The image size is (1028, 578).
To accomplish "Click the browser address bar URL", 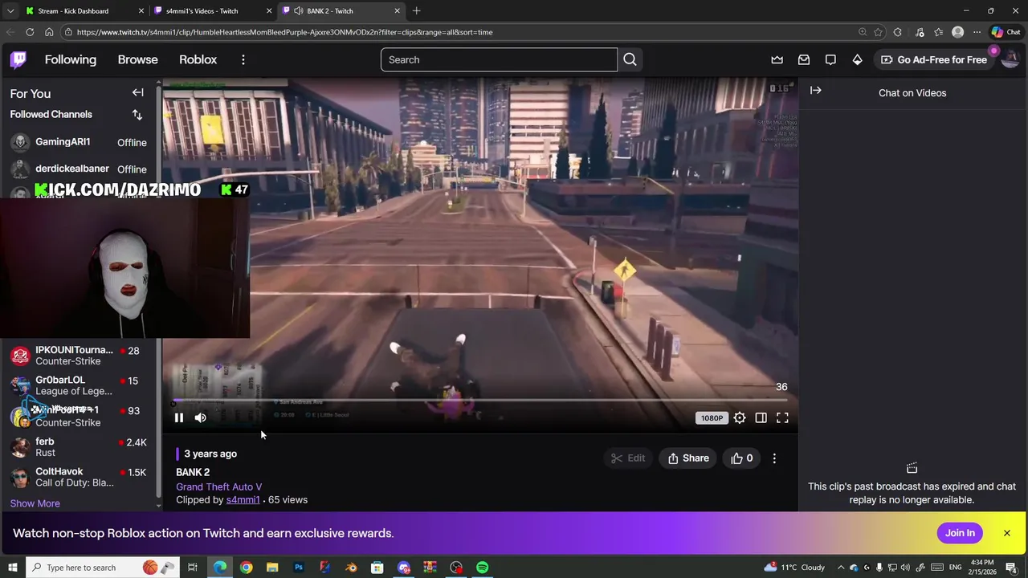I will click(x=284, y=32).
